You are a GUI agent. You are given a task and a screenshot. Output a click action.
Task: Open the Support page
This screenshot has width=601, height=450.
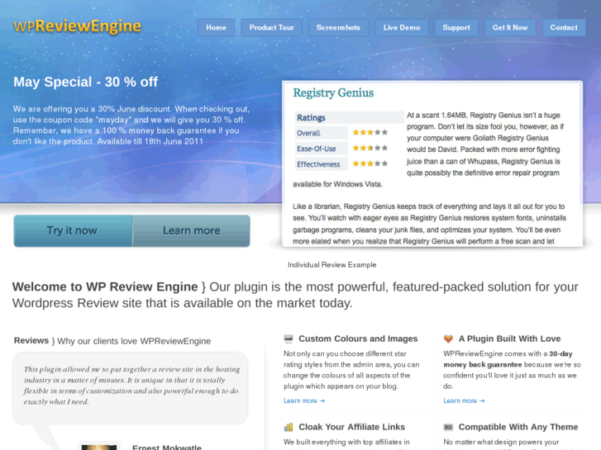[456, 27]
